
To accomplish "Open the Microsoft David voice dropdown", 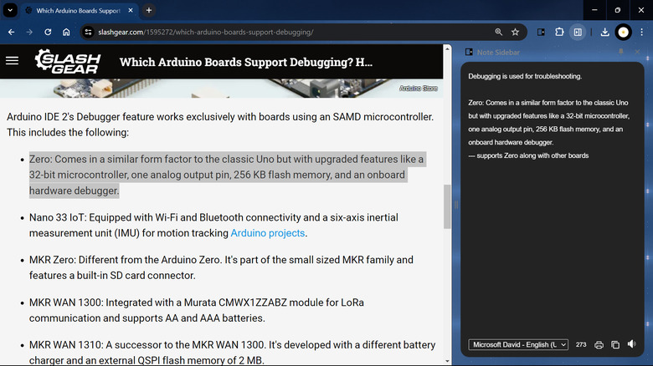I will pyautogui.click(x=518, y=344).
